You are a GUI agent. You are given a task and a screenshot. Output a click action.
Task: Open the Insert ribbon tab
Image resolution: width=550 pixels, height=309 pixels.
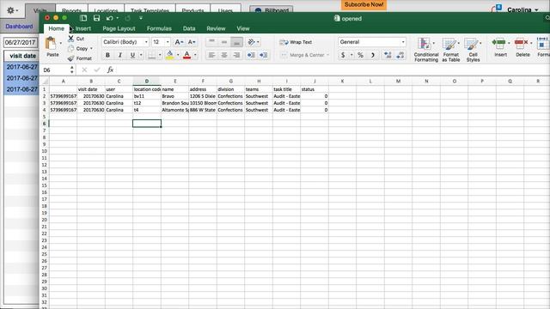83,28
